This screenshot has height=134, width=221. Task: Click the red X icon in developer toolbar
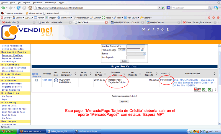[x=209, y=18]
